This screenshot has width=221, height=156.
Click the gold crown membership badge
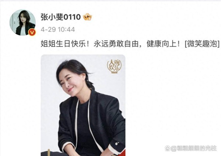pos(87,17)
